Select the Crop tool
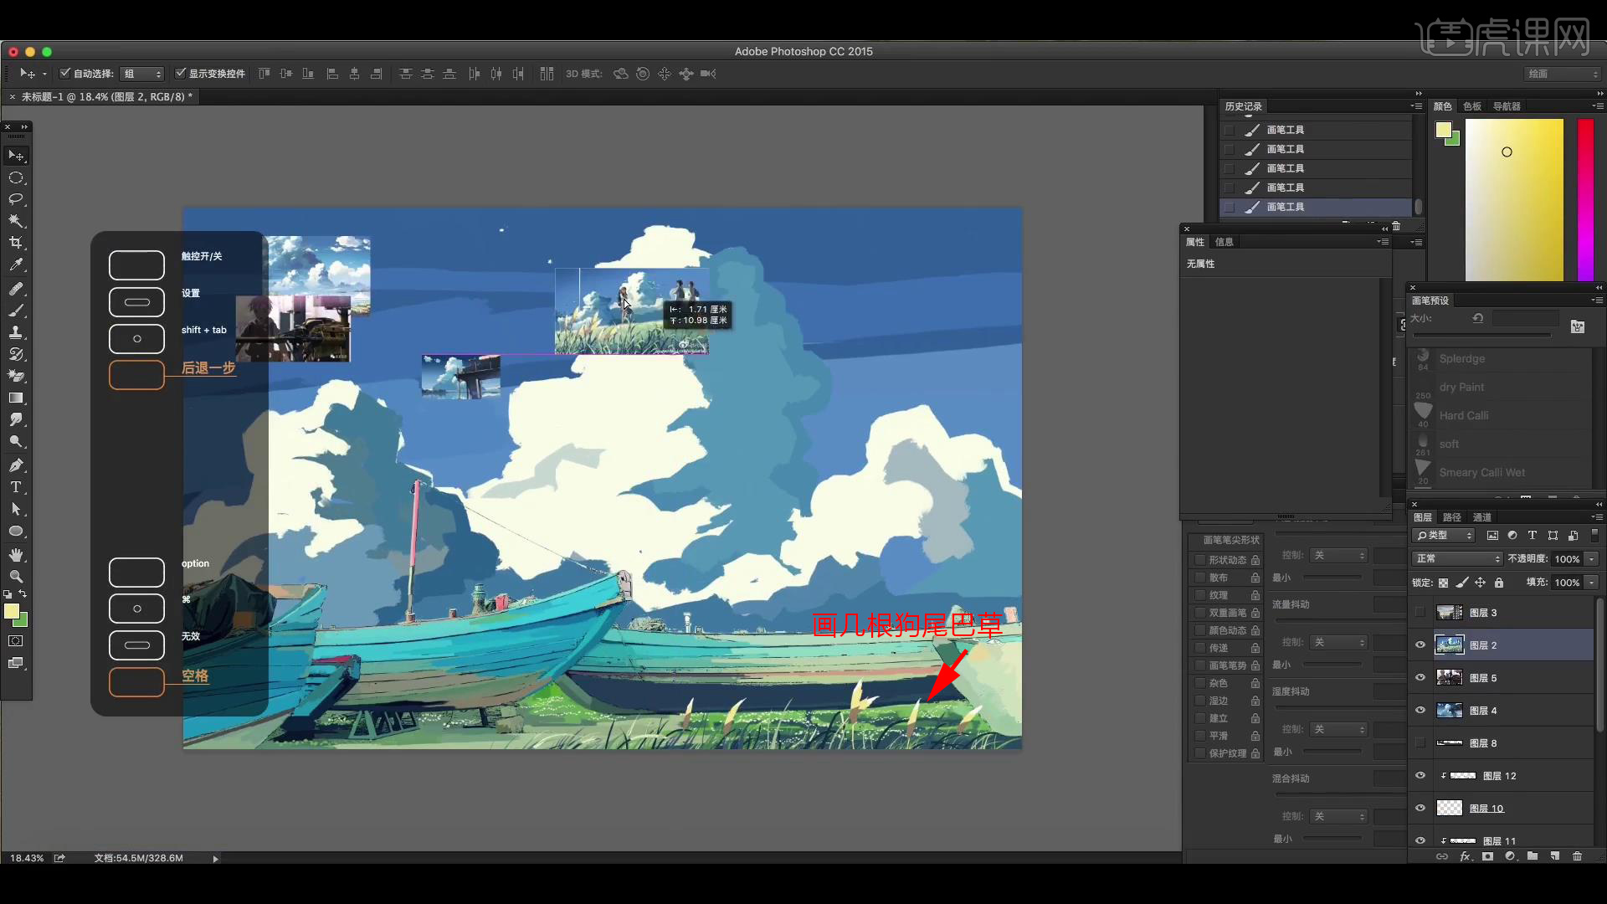Screen dimensions: 1607x904 pos(16,243)
